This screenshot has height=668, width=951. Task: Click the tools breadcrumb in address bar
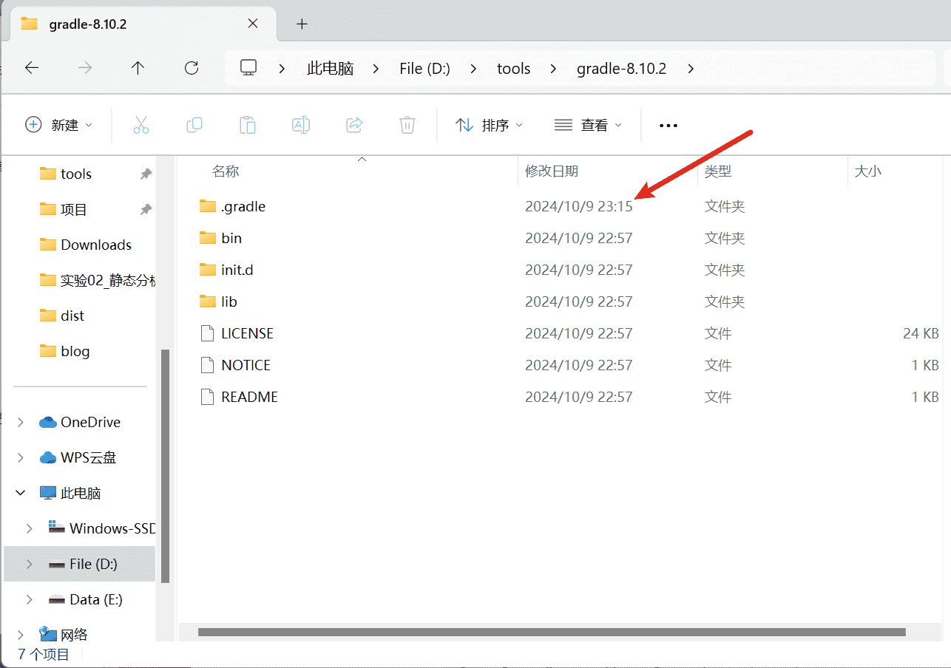point(513,69)
